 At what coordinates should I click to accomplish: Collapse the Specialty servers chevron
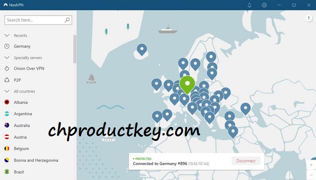tap(7, 58)
